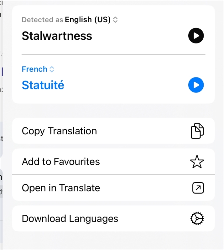Tap the French language label
Image resolution: width=224 pixels, height=250 pixels.
tap(34, 69)
